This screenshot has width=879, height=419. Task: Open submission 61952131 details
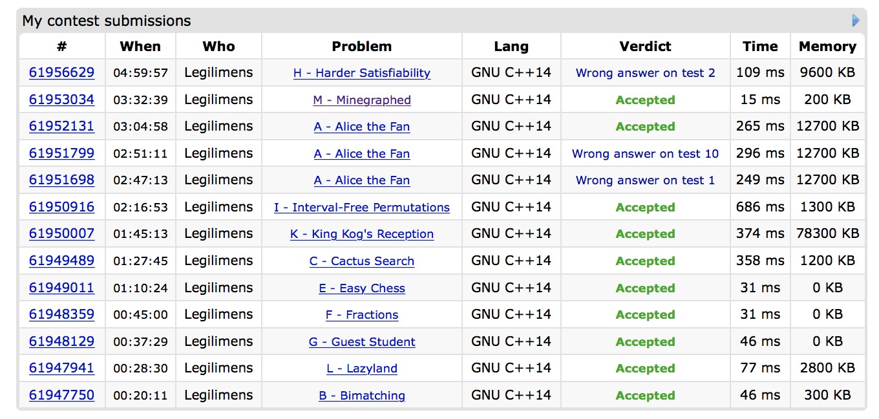(x=61, y=127)
